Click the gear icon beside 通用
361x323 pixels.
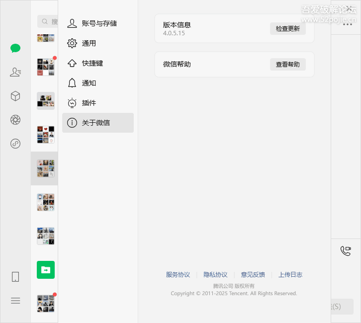[x=72, y=43]
